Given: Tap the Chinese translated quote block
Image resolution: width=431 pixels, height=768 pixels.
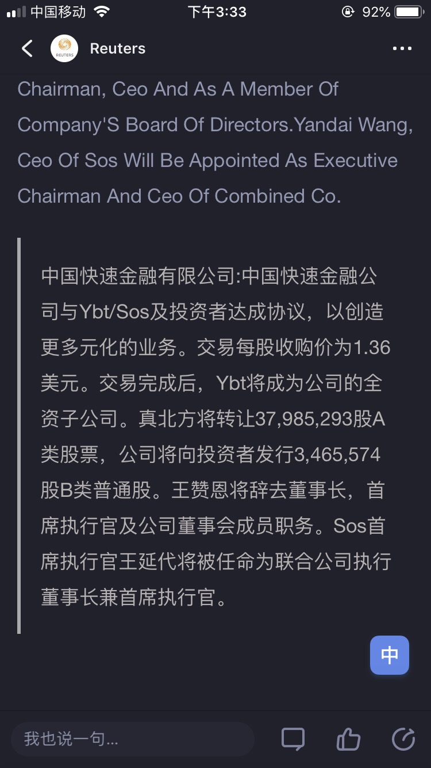Looking at the screenshot, I should (x=216, y=436).
